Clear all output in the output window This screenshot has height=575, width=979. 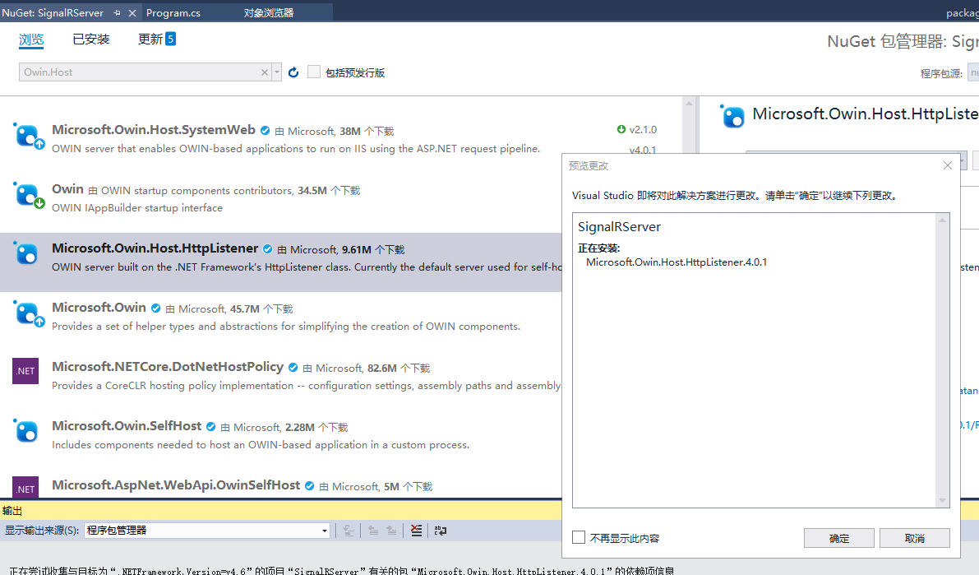[x=416, y=531]
